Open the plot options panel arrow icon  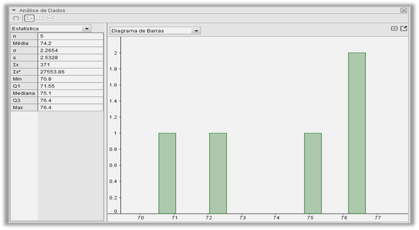pyautogui.click(x=394, y=29)
